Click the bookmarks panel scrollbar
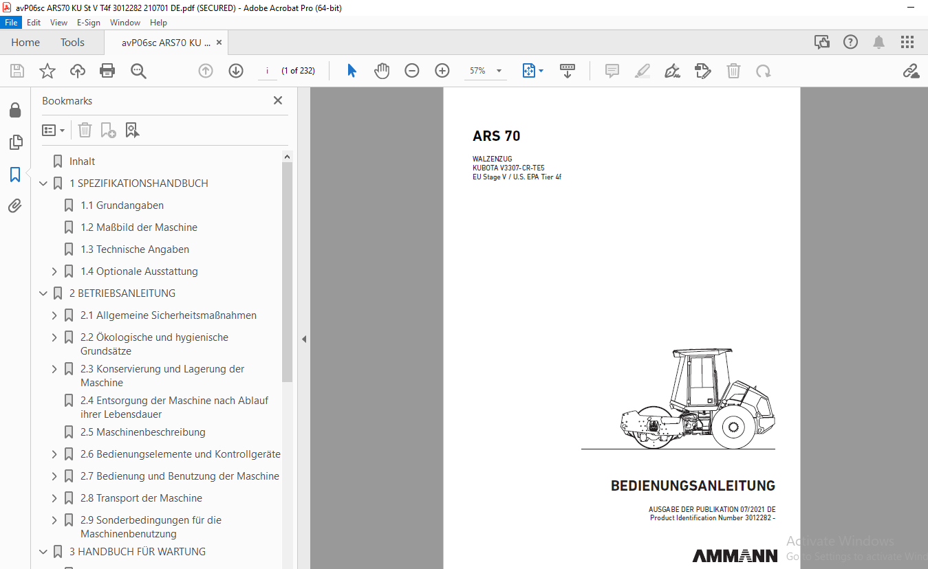 pos(288,272)
